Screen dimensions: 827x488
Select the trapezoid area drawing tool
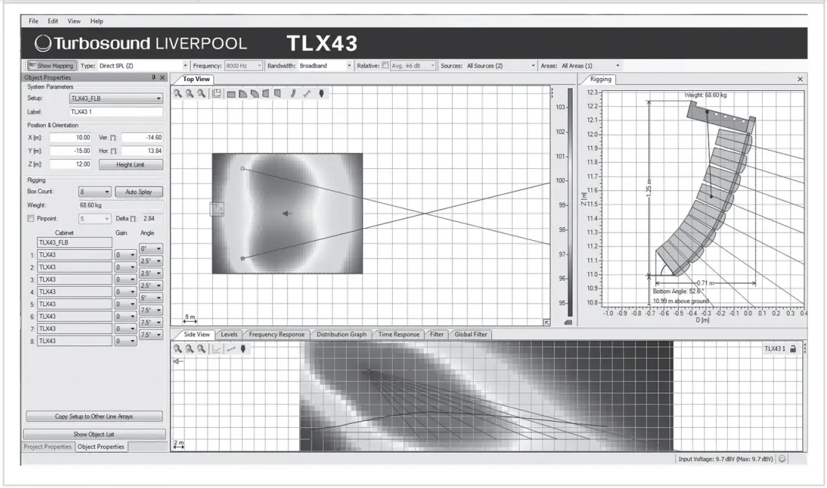(x=266, y=93)
